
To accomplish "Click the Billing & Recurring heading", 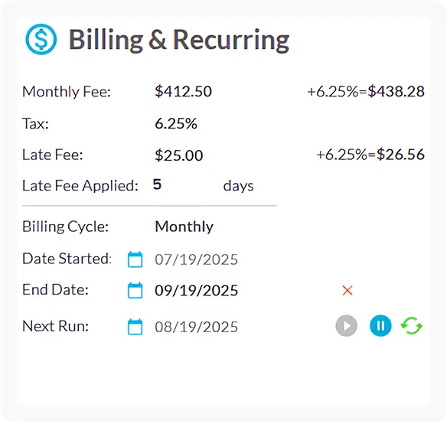I will [179, 40].
